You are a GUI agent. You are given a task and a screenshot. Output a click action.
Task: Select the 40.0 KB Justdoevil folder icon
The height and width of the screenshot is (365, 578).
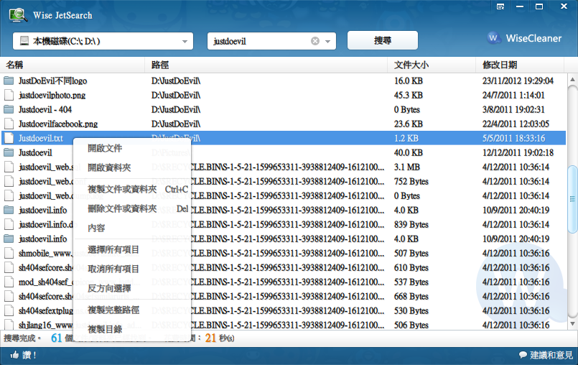pos(9,152)
